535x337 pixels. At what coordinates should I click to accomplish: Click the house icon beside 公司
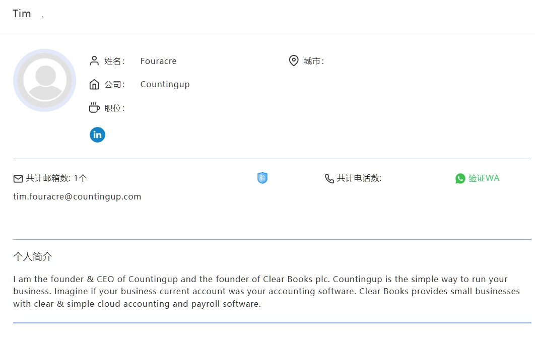(x=94, y=84)
